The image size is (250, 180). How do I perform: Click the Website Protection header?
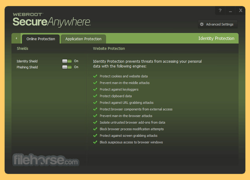109,49
